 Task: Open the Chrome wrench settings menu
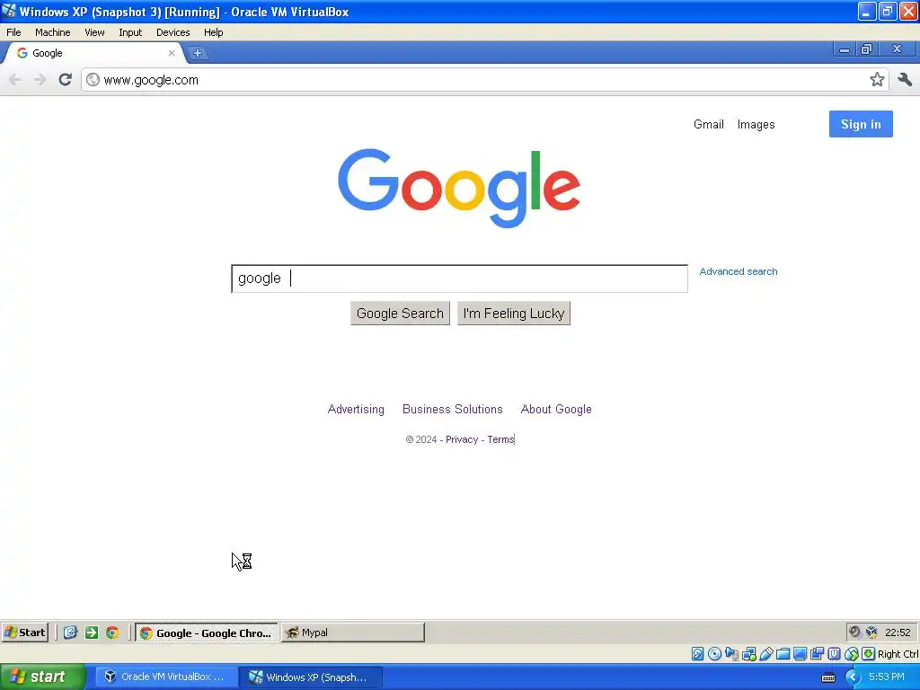coord(905,79)
